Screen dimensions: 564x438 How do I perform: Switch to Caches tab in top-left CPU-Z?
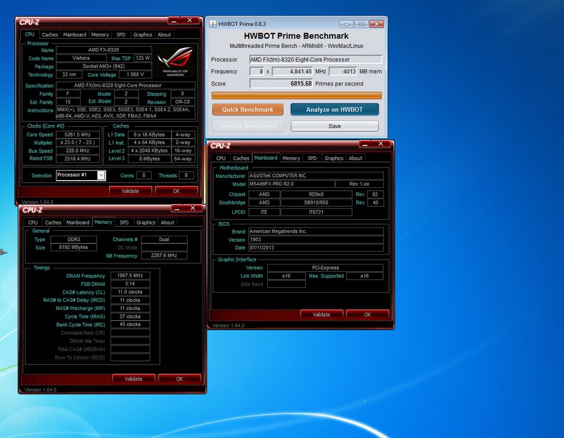50,35
